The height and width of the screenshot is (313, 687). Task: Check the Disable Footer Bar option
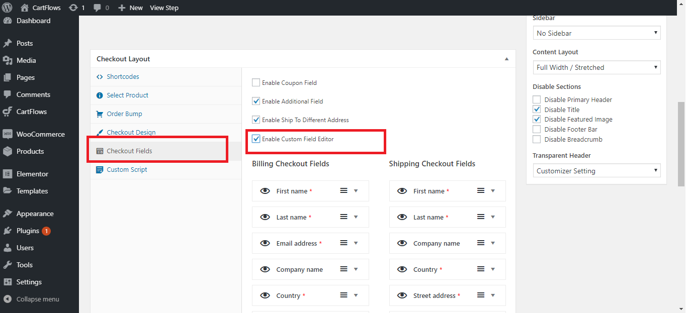point(537,129)
